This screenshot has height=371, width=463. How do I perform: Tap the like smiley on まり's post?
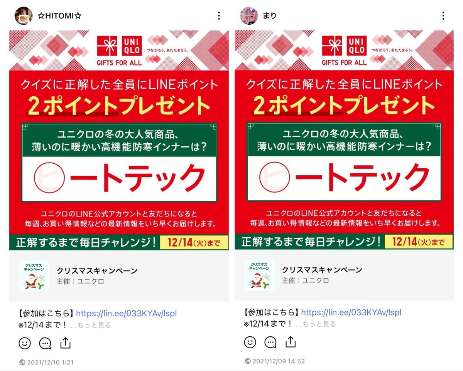coord(250,342)
